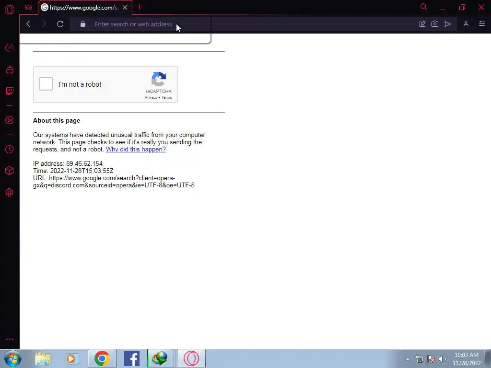The width and height of the screenshot is (491, 368).
Task: Open the Opera menu logo
Action: tap(10, 10)
